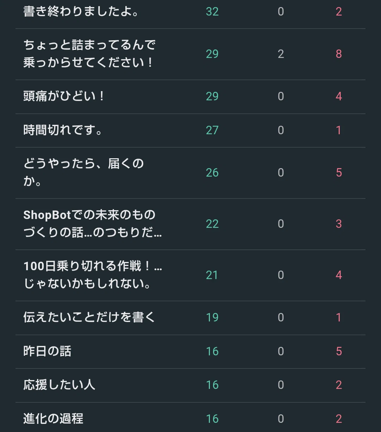This screenshot has height=432, width=381.
Task: Open the article どうやったら、届くのか。
Action: pyautogui.click(x=84, y=172)
